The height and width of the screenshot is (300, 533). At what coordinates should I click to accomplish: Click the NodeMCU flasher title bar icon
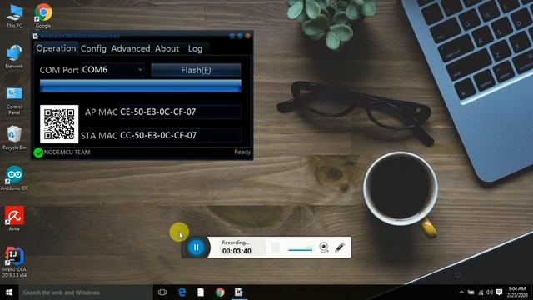(36, 36)
